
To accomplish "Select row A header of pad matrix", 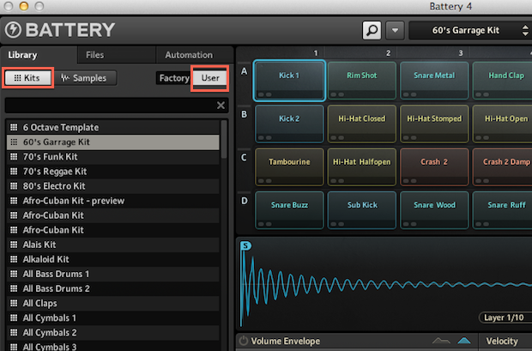I will [244, 71].
